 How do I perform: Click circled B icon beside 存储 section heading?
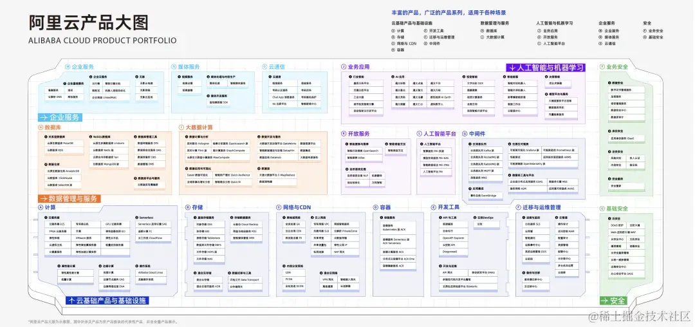click(x=187, y=207)
